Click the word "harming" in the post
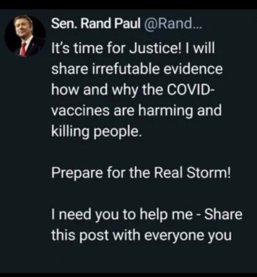The height and width of the screenshot is (277, 257). click(165, 111)
